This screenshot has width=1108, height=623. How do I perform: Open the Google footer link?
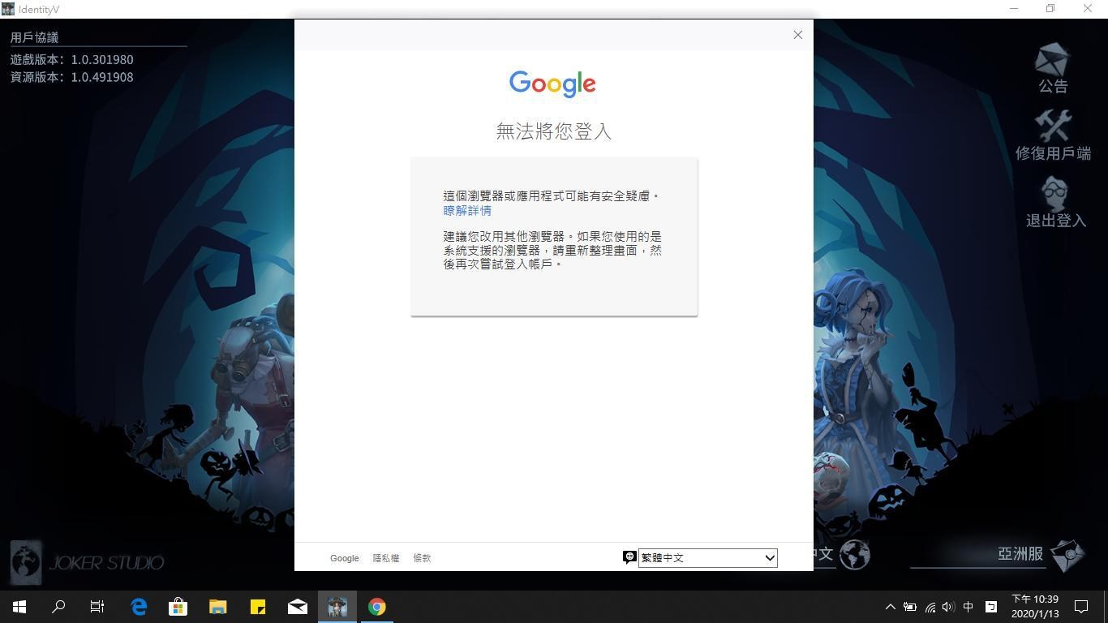coord(344,558)
